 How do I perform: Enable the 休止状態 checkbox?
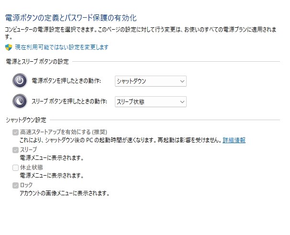tap(15, 168)
